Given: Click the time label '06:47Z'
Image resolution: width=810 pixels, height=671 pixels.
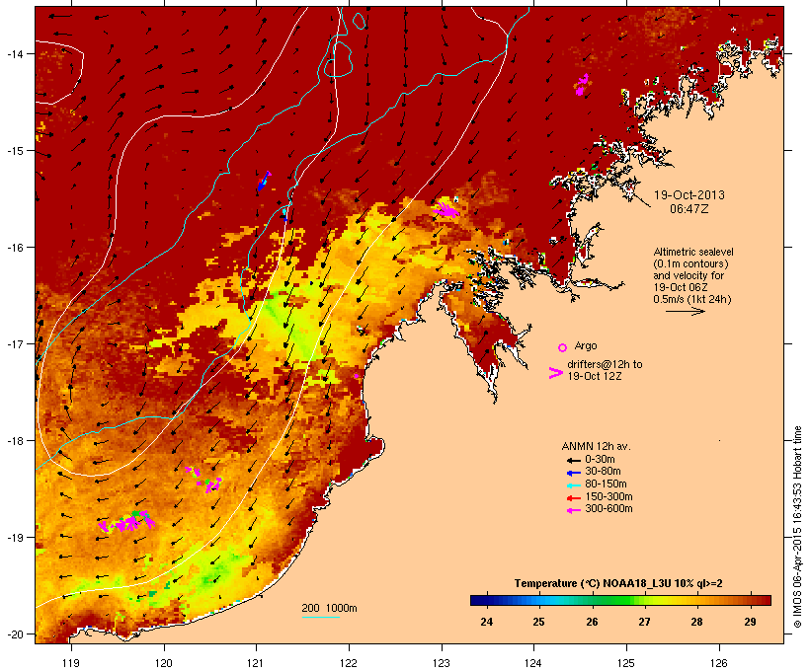Looking at the screenshot, I should (689, 209).
